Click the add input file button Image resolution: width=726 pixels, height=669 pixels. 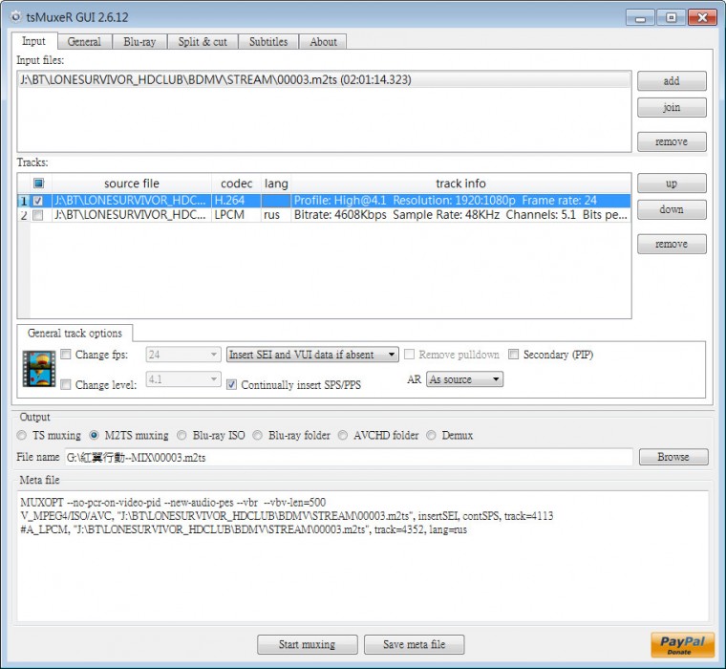(672, 81)
